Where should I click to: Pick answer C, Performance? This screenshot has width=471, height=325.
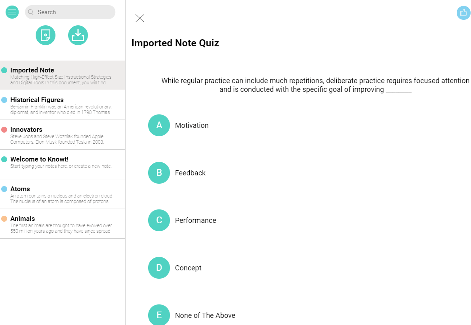[159, 220]
